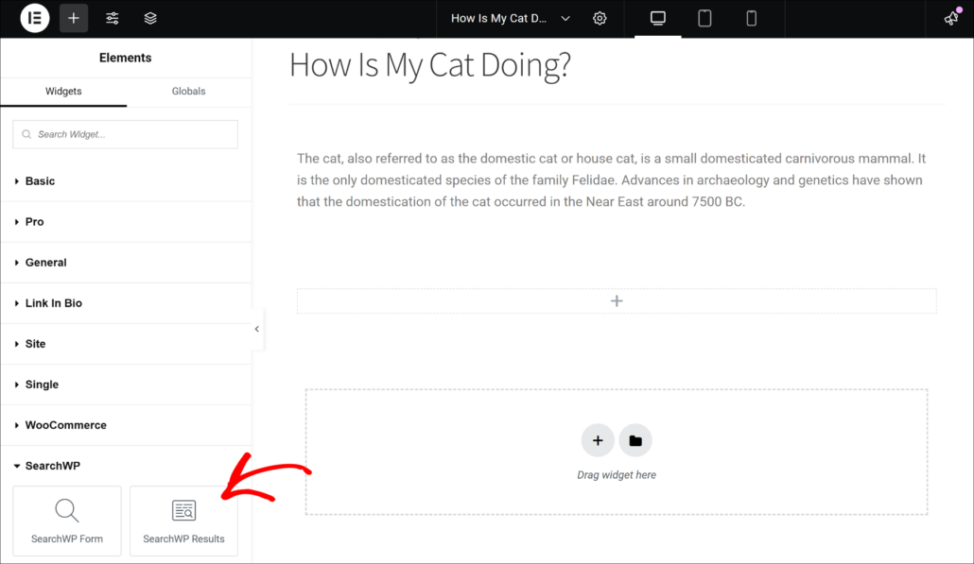Open page settings gear icon

click(600, 18)
